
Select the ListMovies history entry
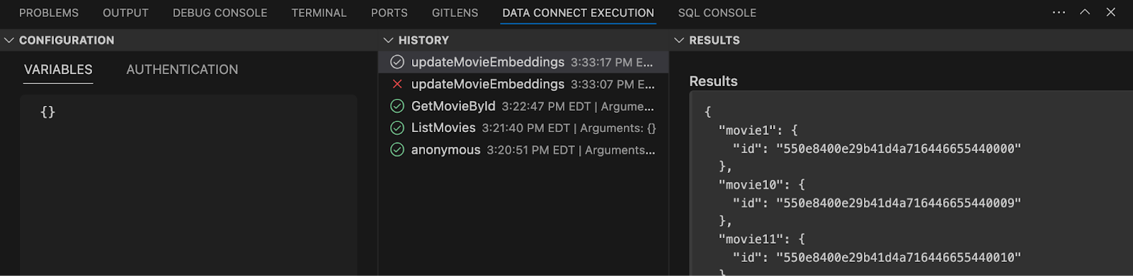tap(523, 128)
